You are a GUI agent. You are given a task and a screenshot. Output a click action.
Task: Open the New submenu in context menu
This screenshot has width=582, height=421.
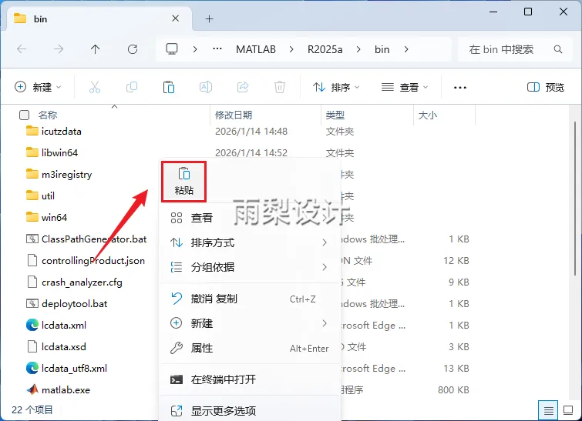pos(251,323)
